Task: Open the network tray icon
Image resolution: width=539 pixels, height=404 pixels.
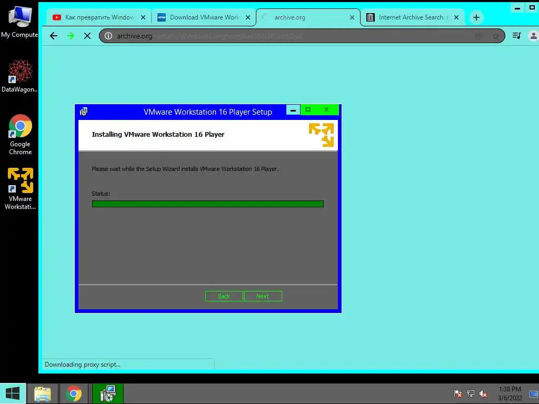Action: (470, 393)
